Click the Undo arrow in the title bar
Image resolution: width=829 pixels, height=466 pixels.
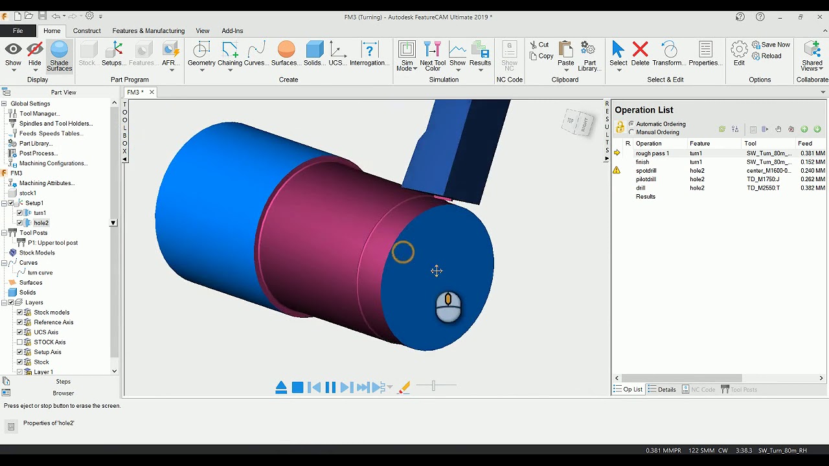click(x=56, y=16)
